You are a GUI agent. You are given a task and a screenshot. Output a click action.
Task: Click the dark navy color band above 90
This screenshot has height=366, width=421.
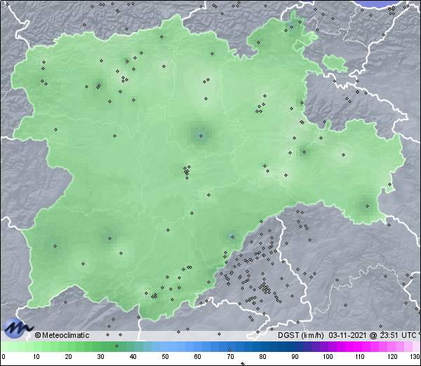(295, 346)
